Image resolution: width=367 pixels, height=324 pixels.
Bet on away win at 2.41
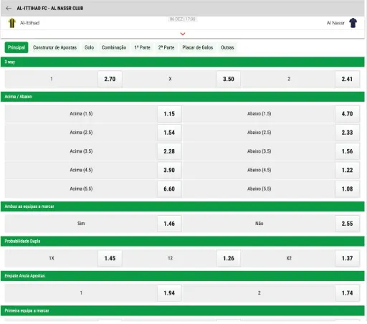tap(347, 79)
